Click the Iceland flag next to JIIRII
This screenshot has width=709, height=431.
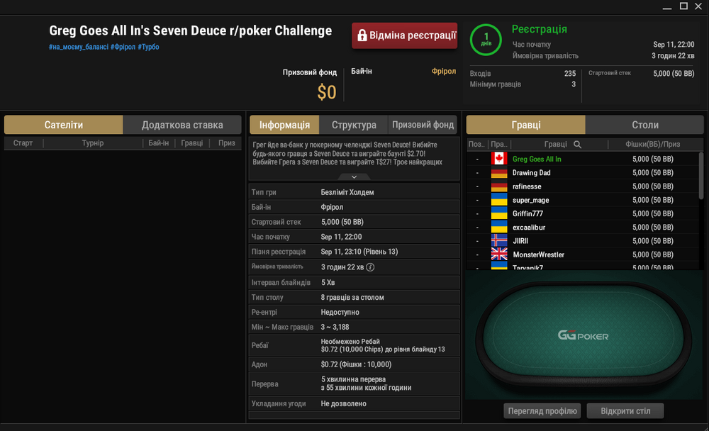[499, 240]
